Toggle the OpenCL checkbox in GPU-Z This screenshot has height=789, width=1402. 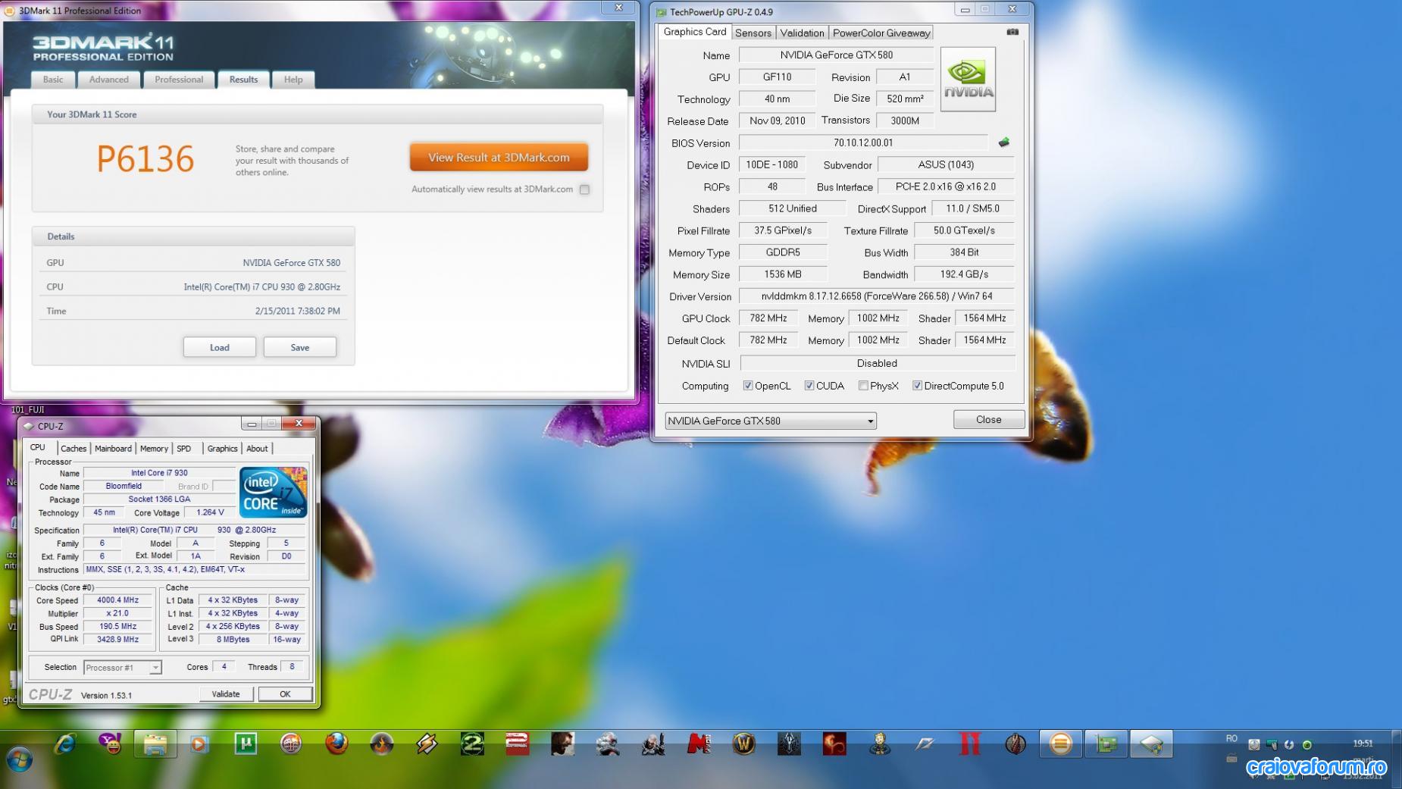[x=748, y=386]
